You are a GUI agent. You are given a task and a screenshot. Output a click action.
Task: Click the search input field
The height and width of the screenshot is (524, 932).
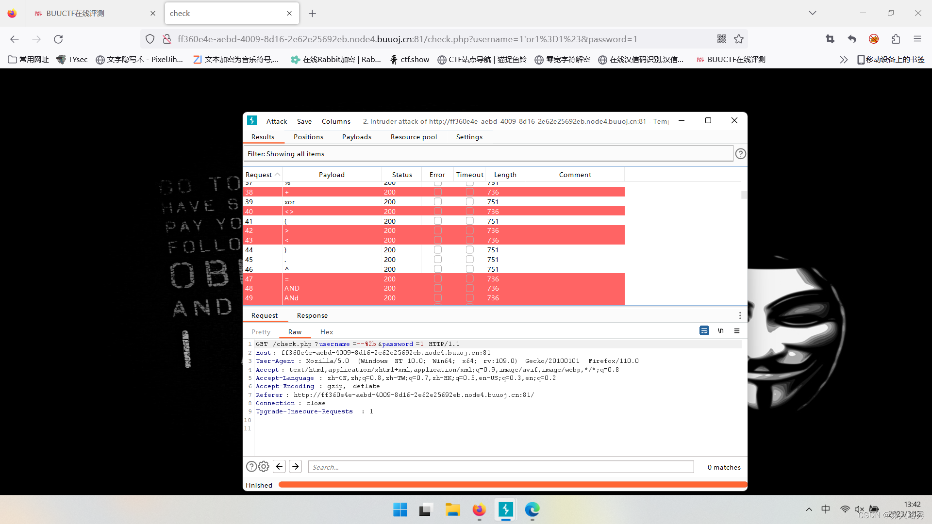[x=500, y=467]
